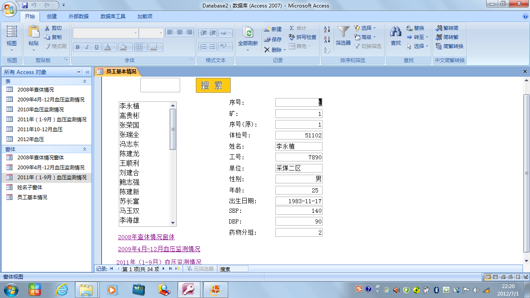530x298 pixels.
Task: Click the name listbox scrollbar down arrow
Action: tap(173, 223)
